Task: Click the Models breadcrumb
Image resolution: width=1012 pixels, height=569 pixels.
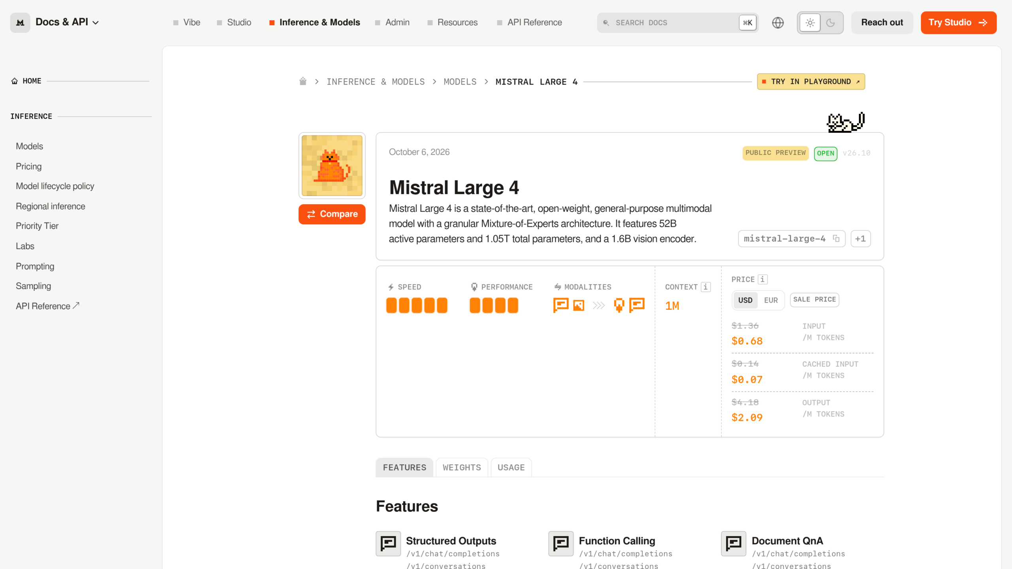Action: click(x=460, y=82)
